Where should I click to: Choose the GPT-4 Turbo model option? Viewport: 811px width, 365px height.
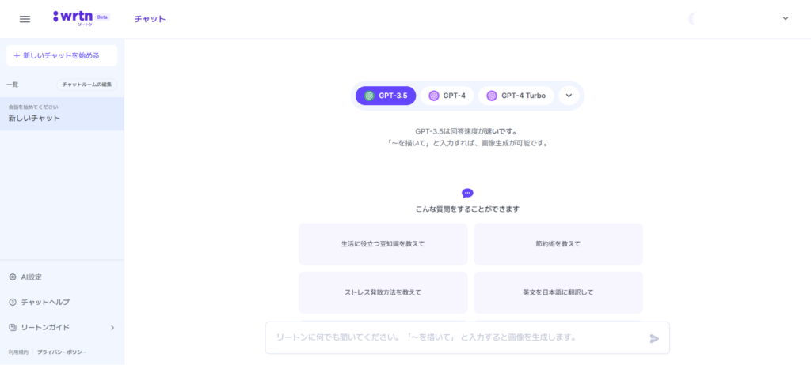(516, 96)
